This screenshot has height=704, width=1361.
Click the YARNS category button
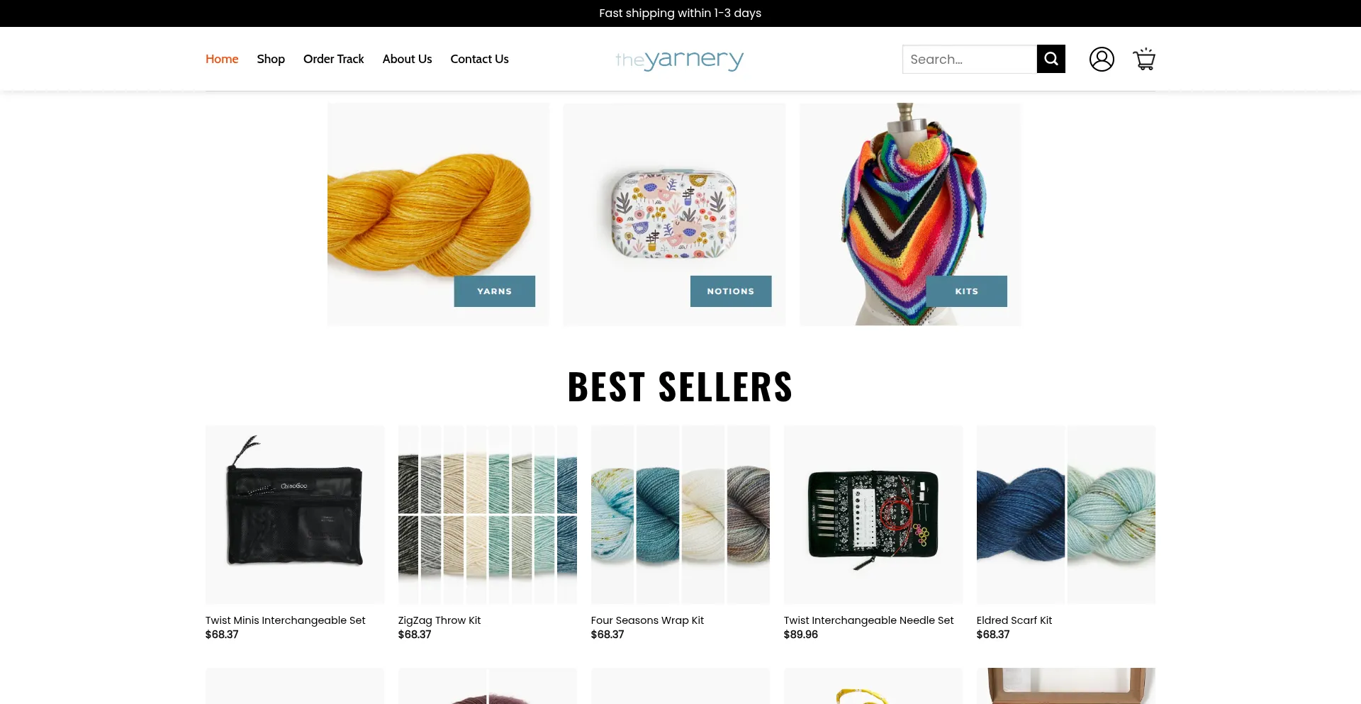[494, 291]
